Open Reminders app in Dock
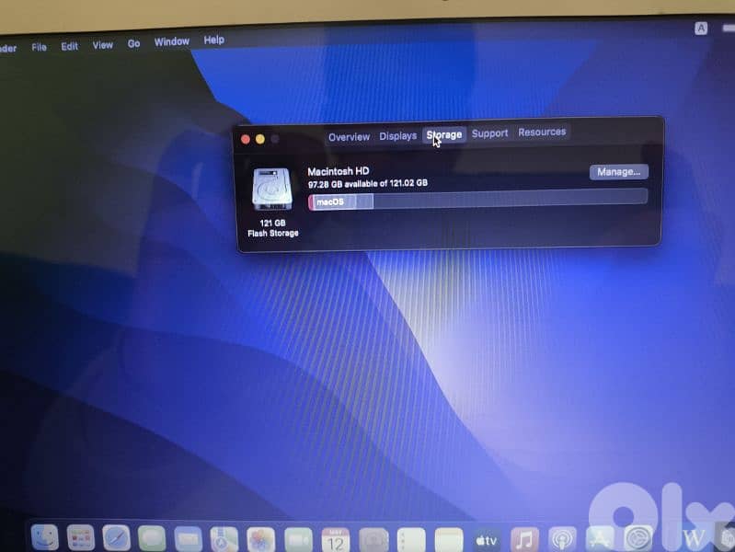The height and width of the screenshot is (552, 735). (x=411, y=541)
